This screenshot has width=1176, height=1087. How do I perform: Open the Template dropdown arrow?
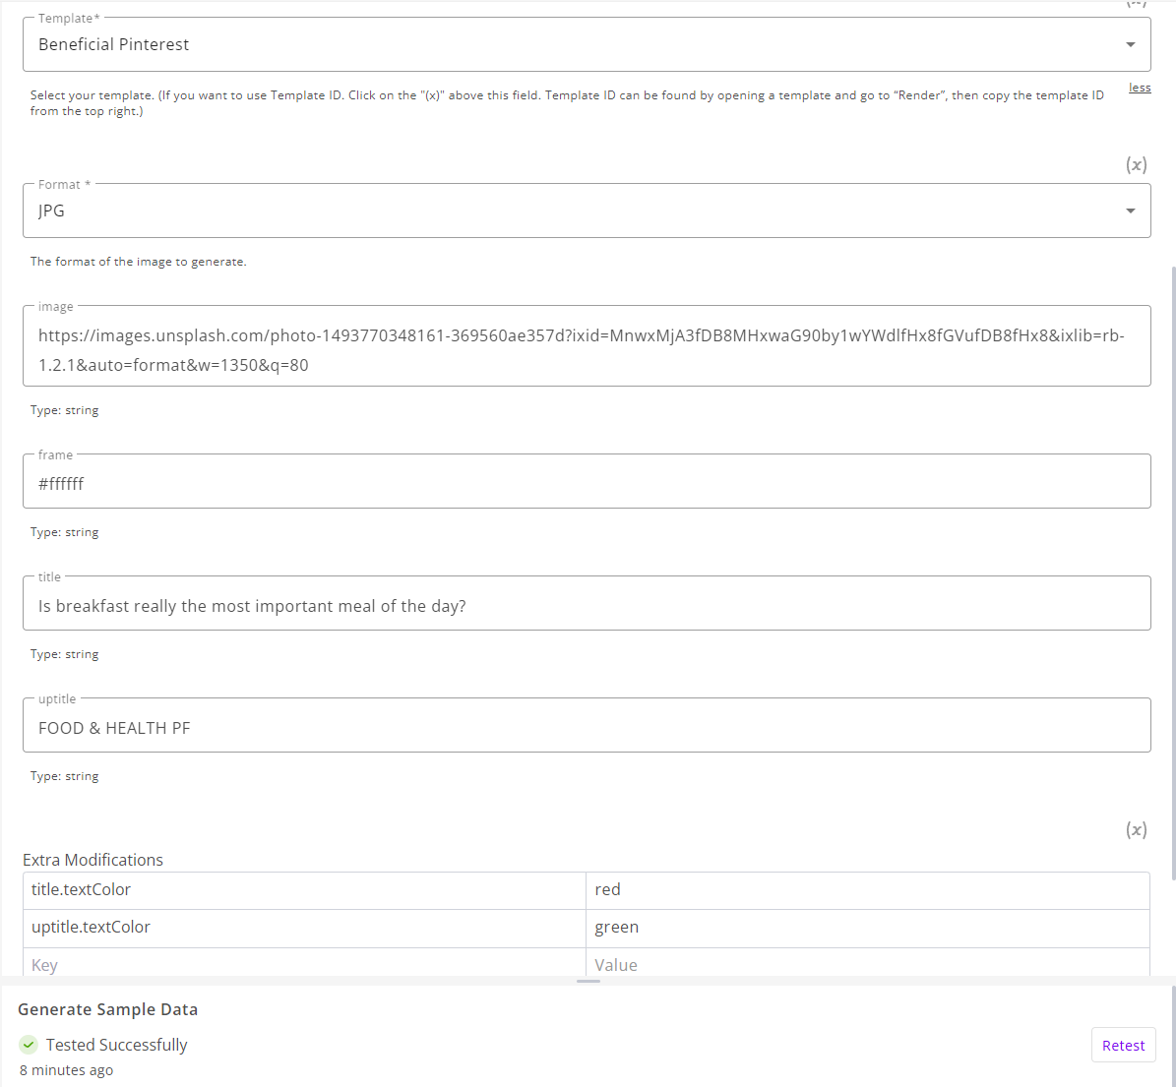[x=1130, y=44]
